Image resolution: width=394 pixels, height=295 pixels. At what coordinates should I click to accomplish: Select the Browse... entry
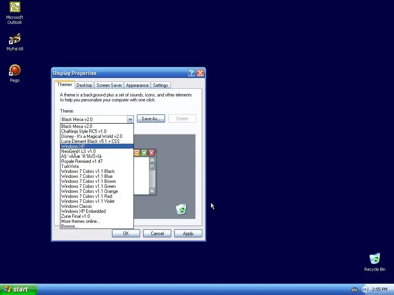pyautogui.click(x=97, y=226)
